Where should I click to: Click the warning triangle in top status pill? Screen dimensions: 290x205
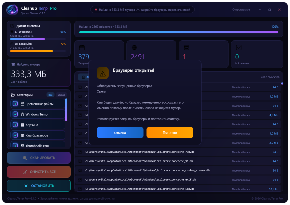(x=138, y=10)
